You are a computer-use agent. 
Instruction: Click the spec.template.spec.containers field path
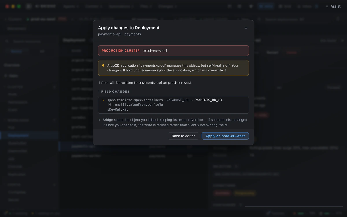(135, 105)
